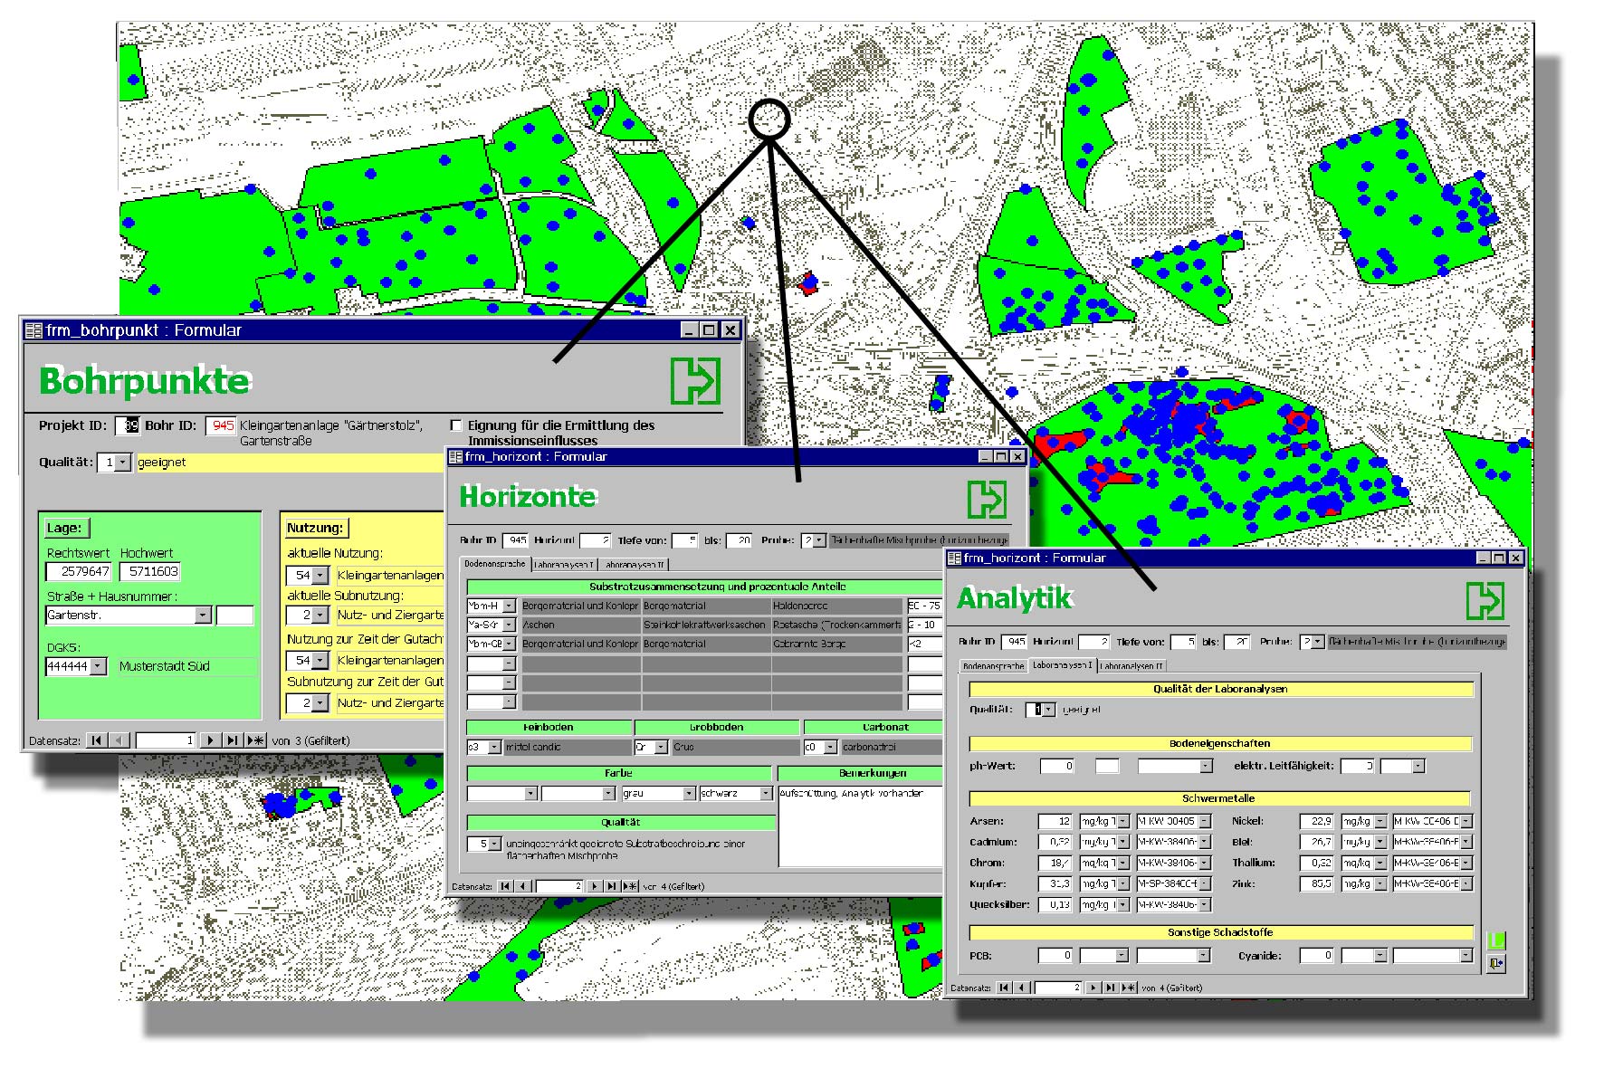
Task: Click the green exit arrow in Bohrpunkte form
Action: 695,381
